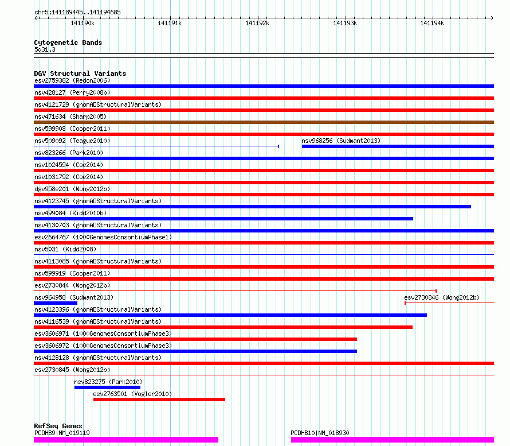The width and height of the screenshot is (510, 446).
Task: Click nsv4113085 (gnomADStructuralVariants) label
Action: tap(98, 261)
